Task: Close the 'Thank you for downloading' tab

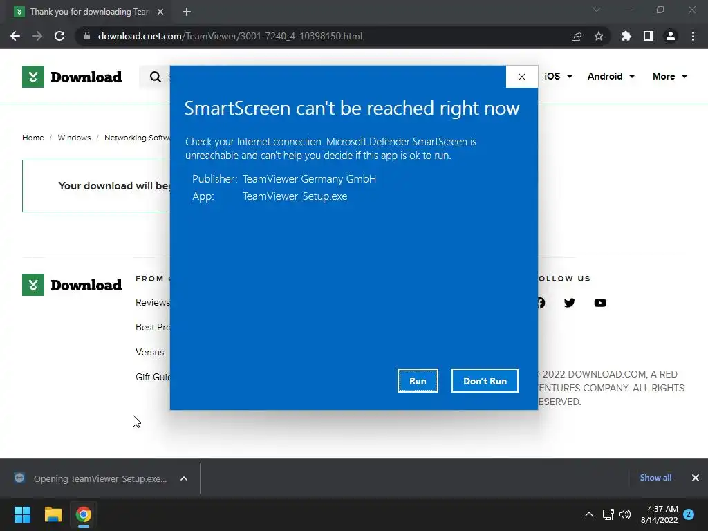Action: pos(160,12)
